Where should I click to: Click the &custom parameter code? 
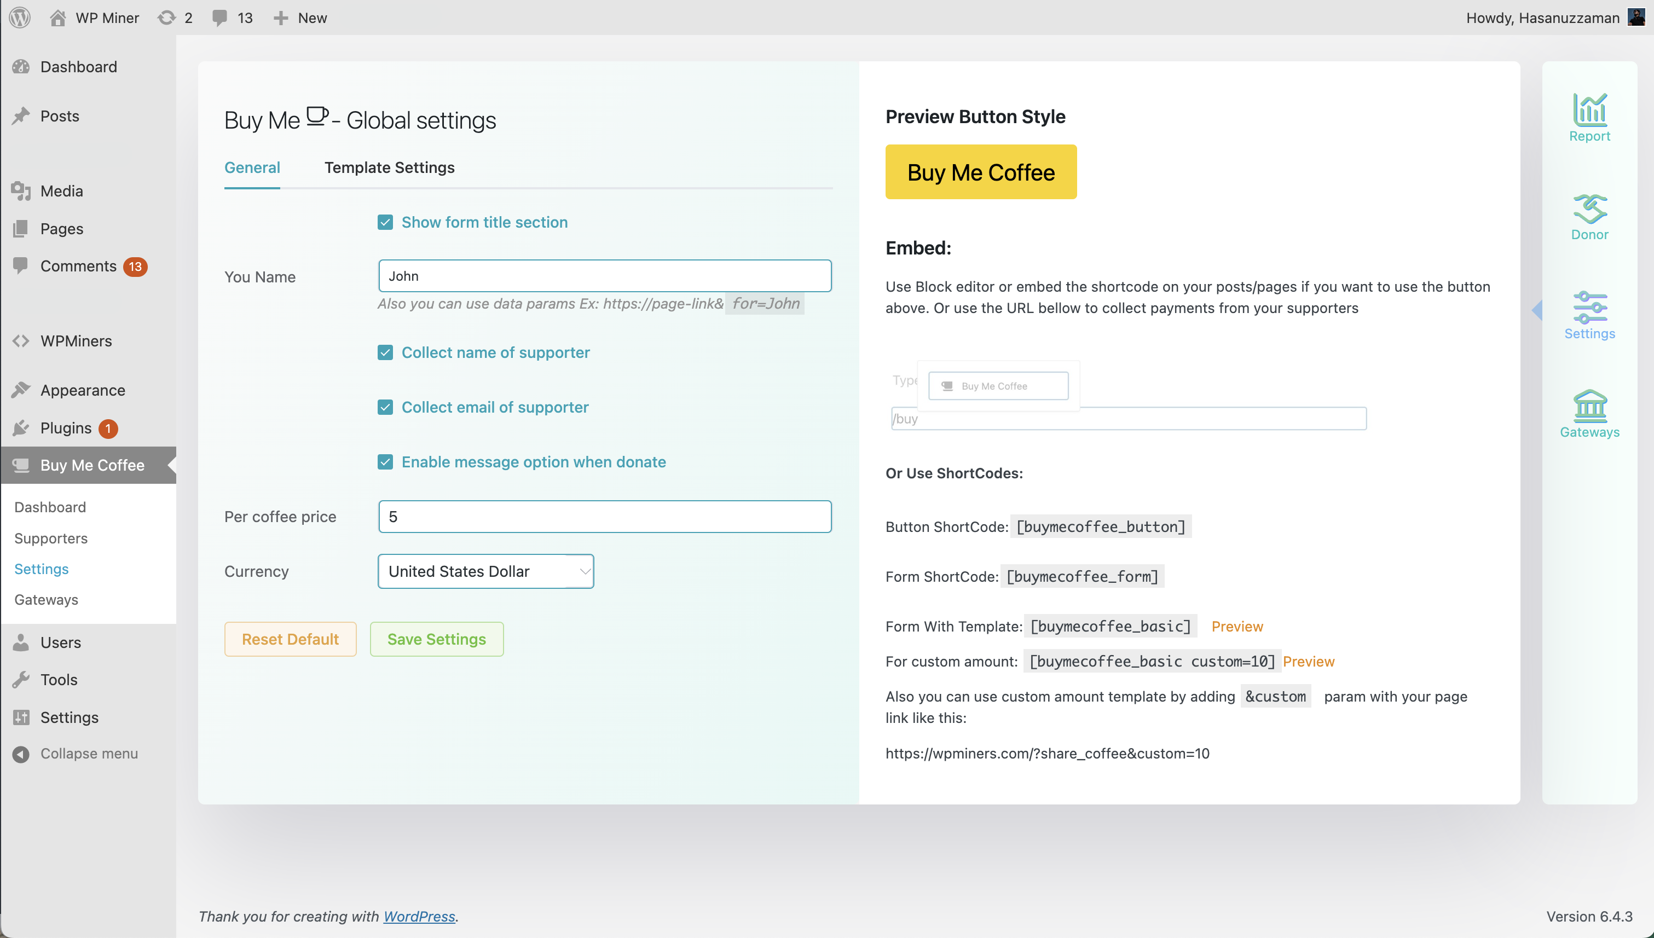click(1276, 697)
